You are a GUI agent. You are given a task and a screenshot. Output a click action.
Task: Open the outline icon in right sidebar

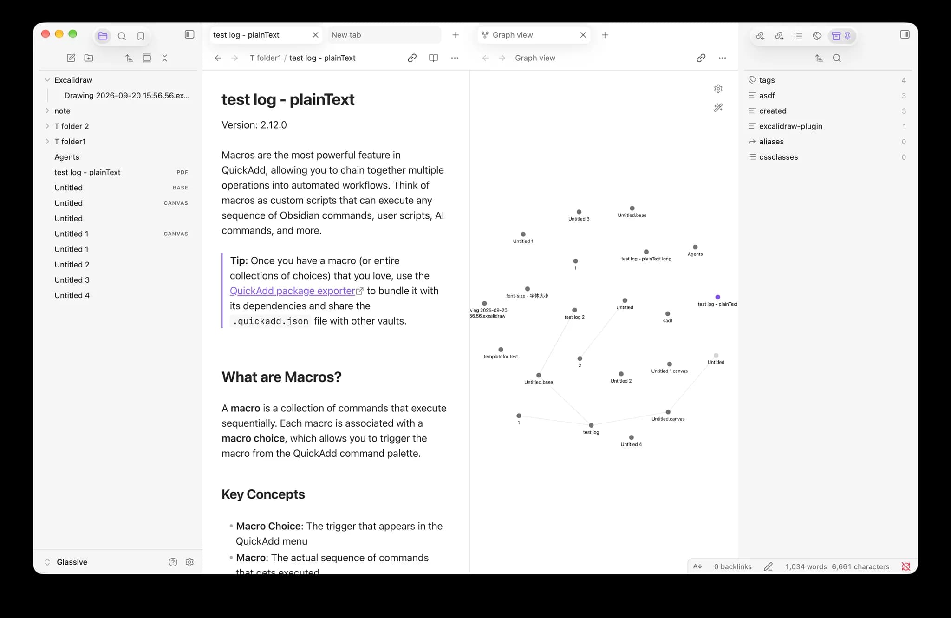798,36
